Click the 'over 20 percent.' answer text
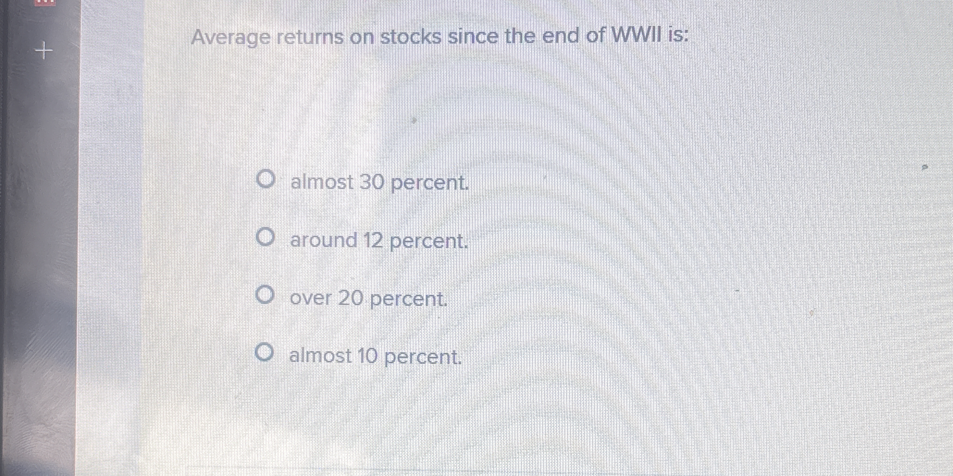This screenshot has width=953, height=476. tap(369, 298)
